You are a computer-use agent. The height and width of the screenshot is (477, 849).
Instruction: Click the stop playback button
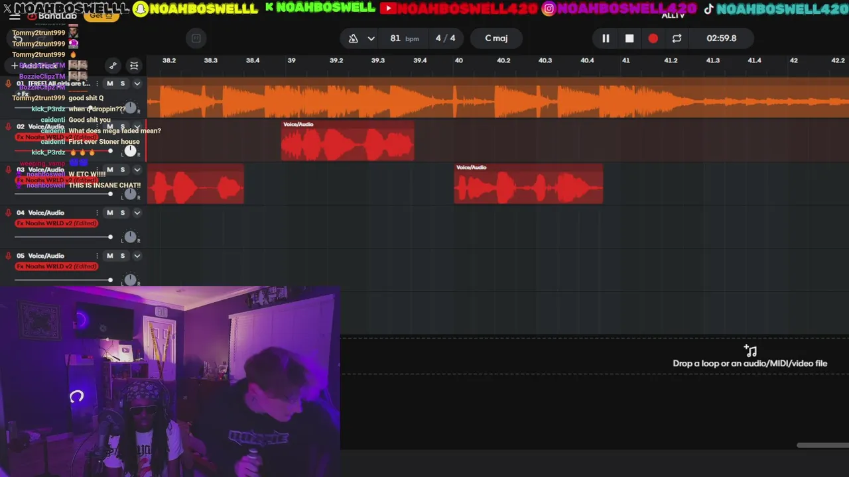[x=629, y=38]
